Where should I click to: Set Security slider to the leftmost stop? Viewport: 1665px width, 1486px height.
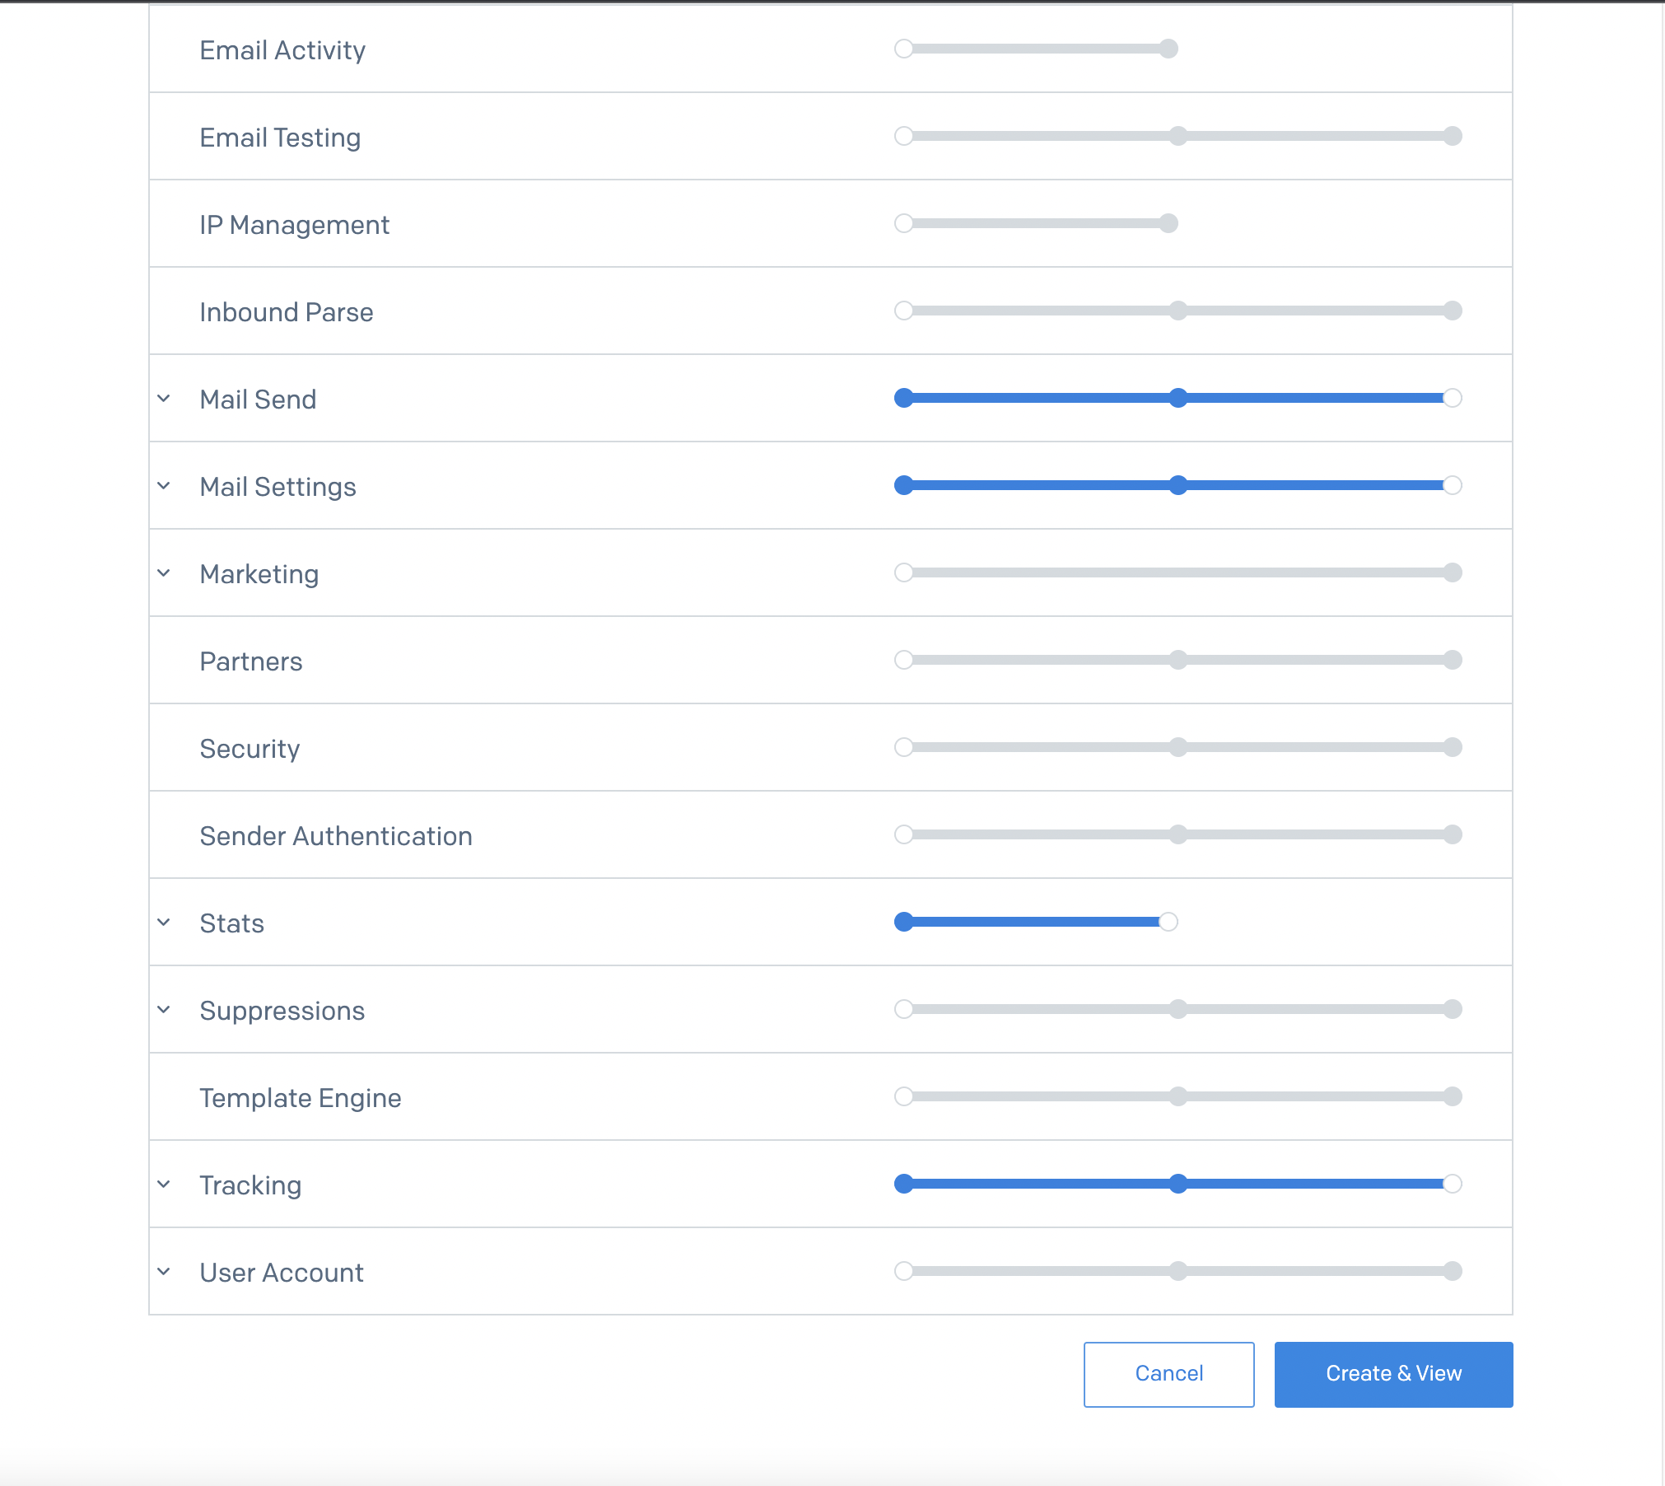(904, 747)
